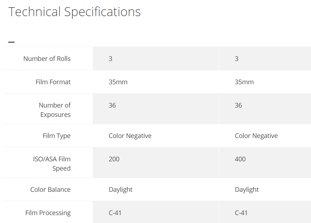
Task: Collapse the Technical Specifications section with the dash icon
Action: tap(11, 42)
